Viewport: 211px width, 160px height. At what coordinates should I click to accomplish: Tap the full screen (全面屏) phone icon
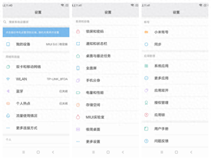click(78, 68)
